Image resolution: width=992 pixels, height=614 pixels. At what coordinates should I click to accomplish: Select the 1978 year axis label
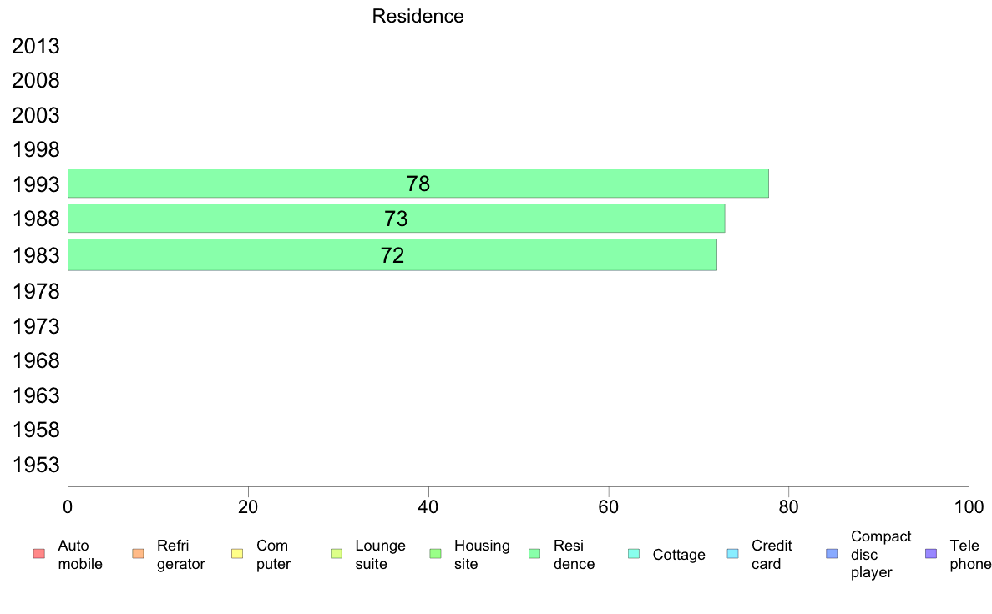click(x=36, y=291)
